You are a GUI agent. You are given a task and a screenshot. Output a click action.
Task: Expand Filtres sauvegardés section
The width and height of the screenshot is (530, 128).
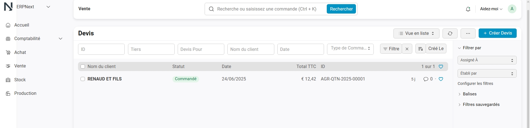481,105
